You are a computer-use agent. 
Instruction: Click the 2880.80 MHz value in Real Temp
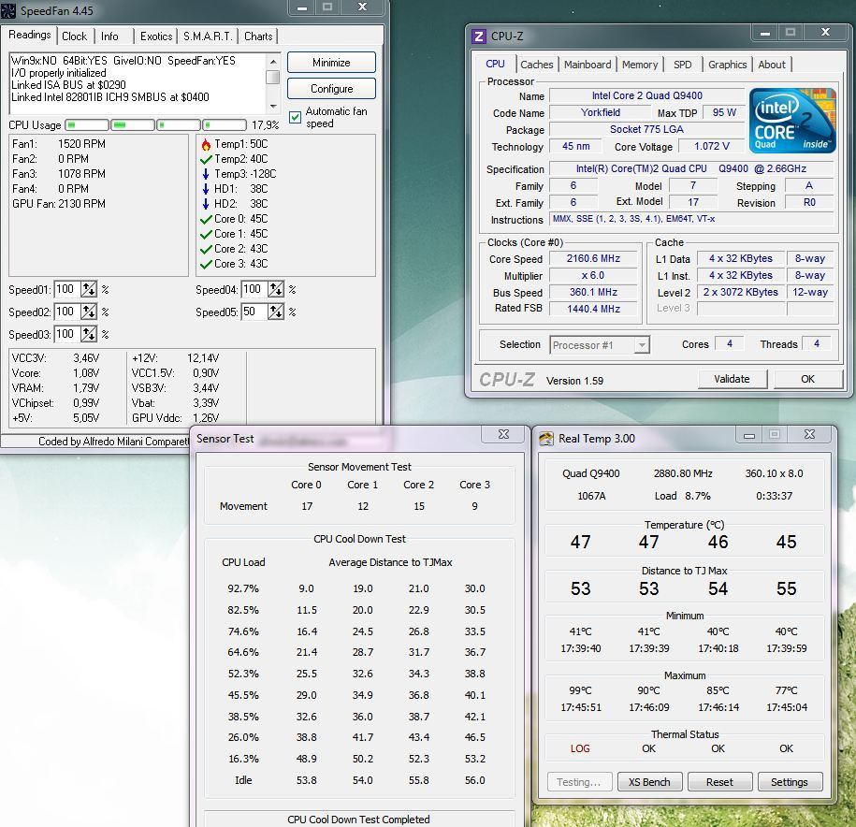(683, 473)
